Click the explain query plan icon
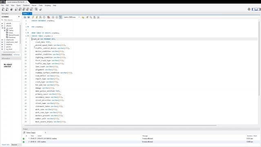This screenshot has width=261, height=147. click(40, 17)
